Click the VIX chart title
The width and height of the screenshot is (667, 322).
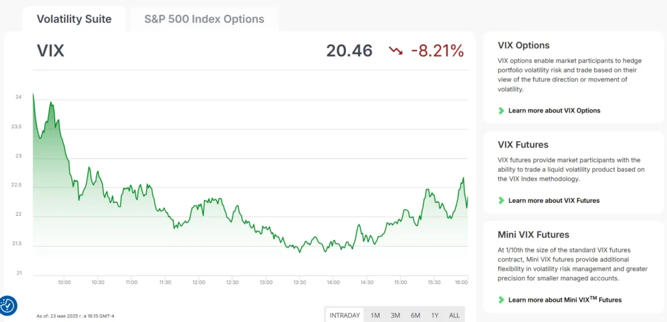51,51
